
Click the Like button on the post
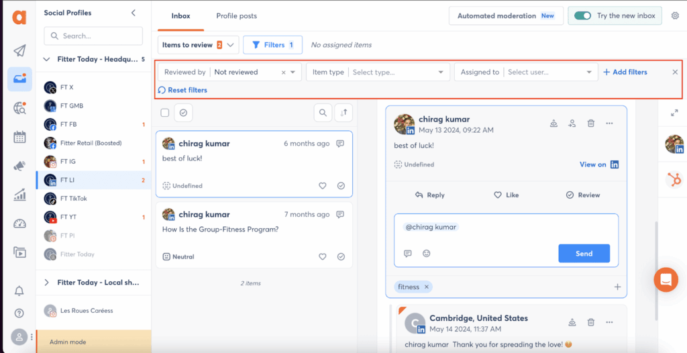point(506,195)
